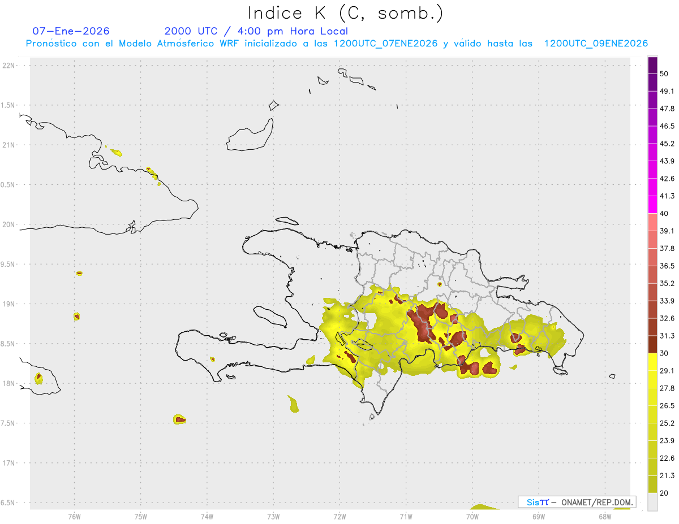Click the '26.5' color scale value
The height and width of the screenshot is (524, 679).
(x=667, y=406)
